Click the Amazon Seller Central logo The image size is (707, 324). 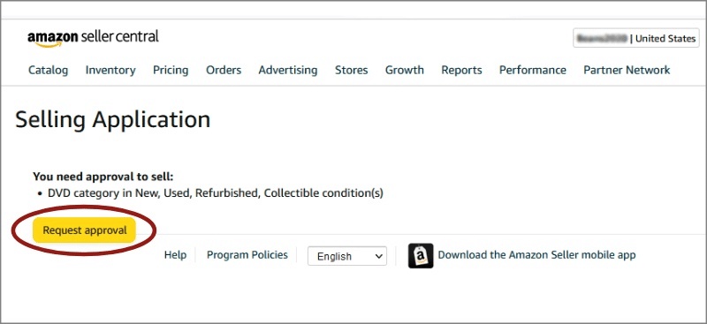[x=93, y=38]
